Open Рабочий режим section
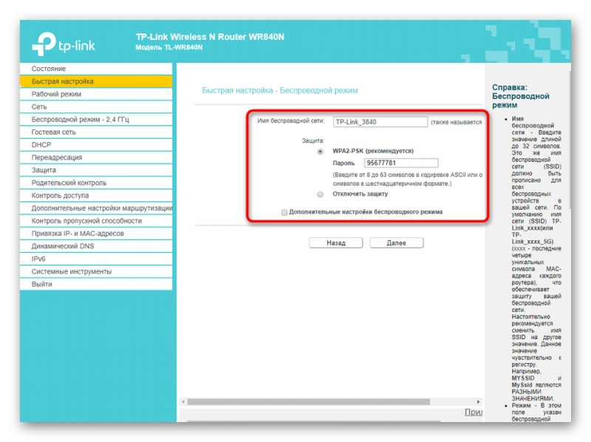 click(x=96, y=94)
